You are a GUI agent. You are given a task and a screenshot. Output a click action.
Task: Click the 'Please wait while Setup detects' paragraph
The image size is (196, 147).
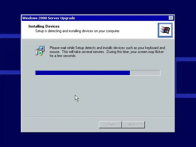point(107,52)
